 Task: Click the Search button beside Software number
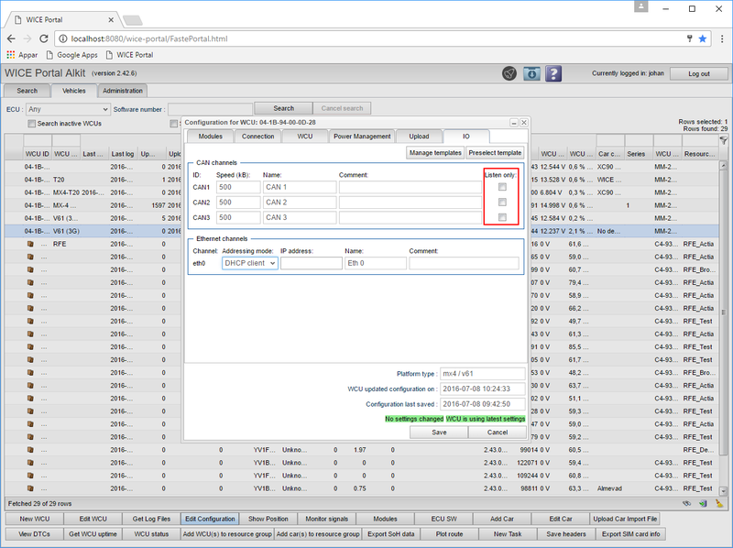pyautogui.click(x=284, y=108)
